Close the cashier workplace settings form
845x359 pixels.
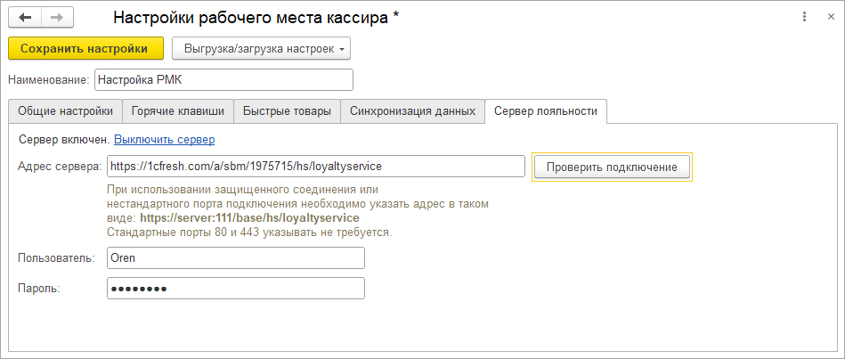coord(830,17)
